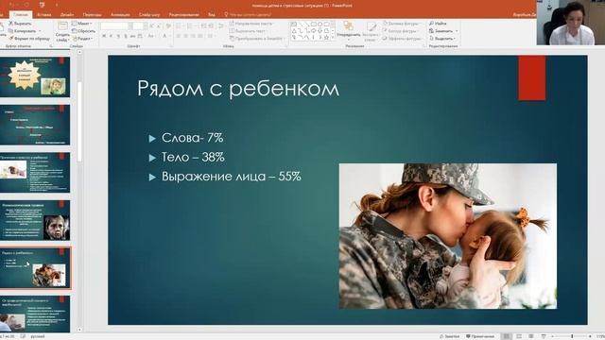The width and height of the screenshot is (605, 340).
Task: Select the triangle shape in shapes gallery
Action: [294, 30]
